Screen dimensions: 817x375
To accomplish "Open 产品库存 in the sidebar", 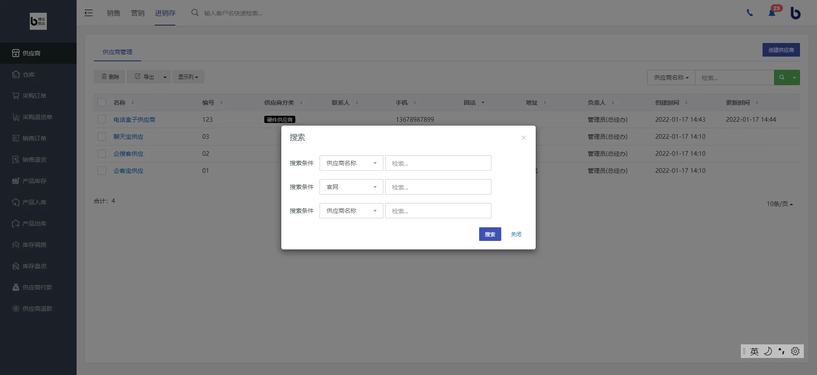I will point(38,181).
